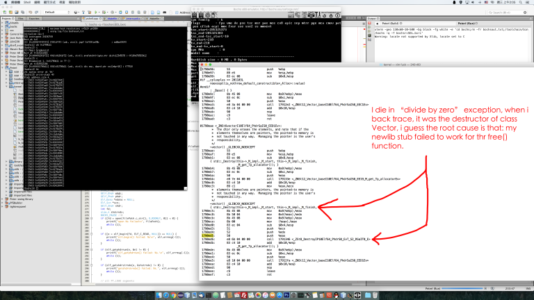Click the Bochs snapshot camera icon
The width and height of the screenshot is (534, 300).
[x=311, y=15]
